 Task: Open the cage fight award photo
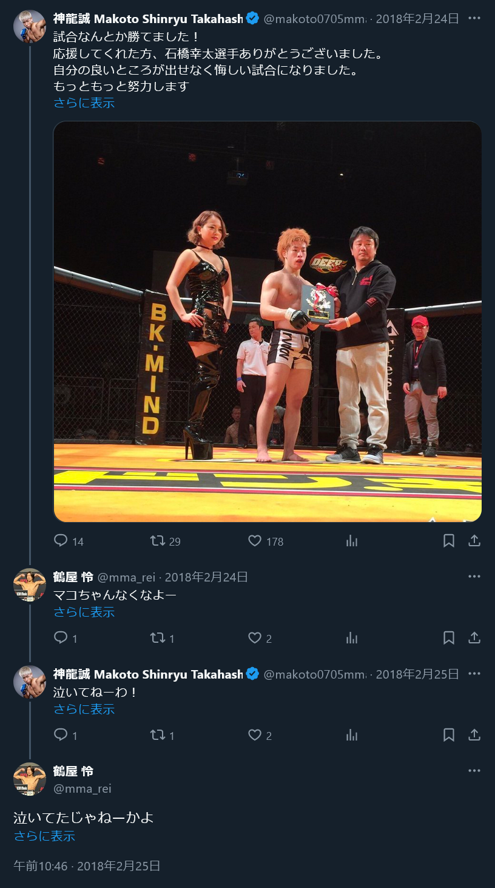point(268,322)
